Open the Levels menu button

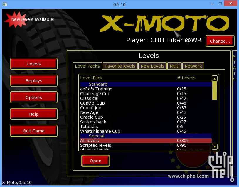34,64
